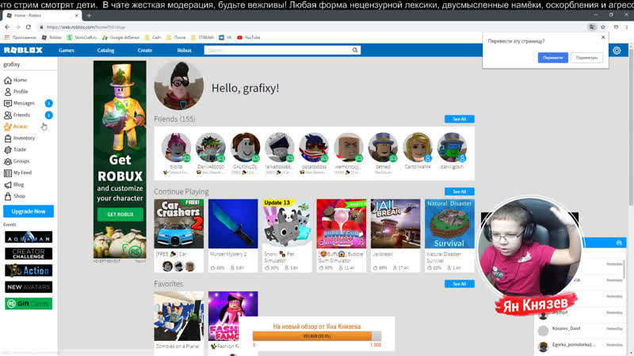Open the Aquaman event banner
The image size is (634, 356).
(29, 237)
